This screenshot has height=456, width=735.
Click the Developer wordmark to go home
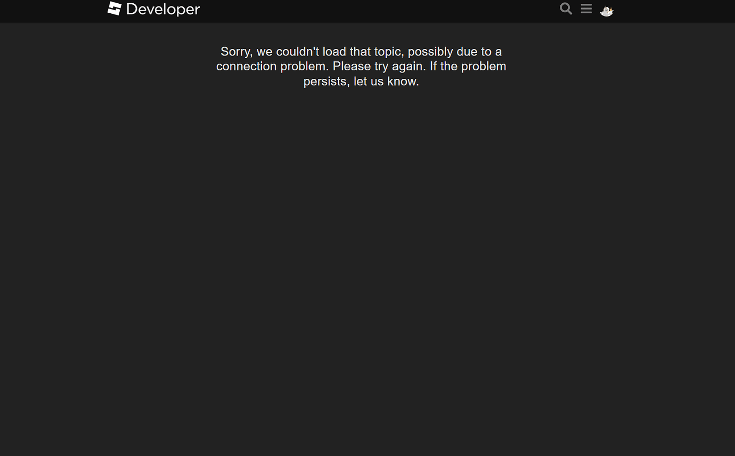(x=162, y=9)
